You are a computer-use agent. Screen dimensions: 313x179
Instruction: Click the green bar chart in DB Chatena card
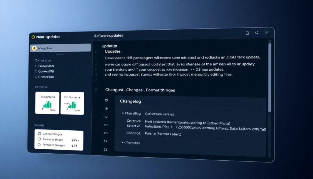(47, 105)
